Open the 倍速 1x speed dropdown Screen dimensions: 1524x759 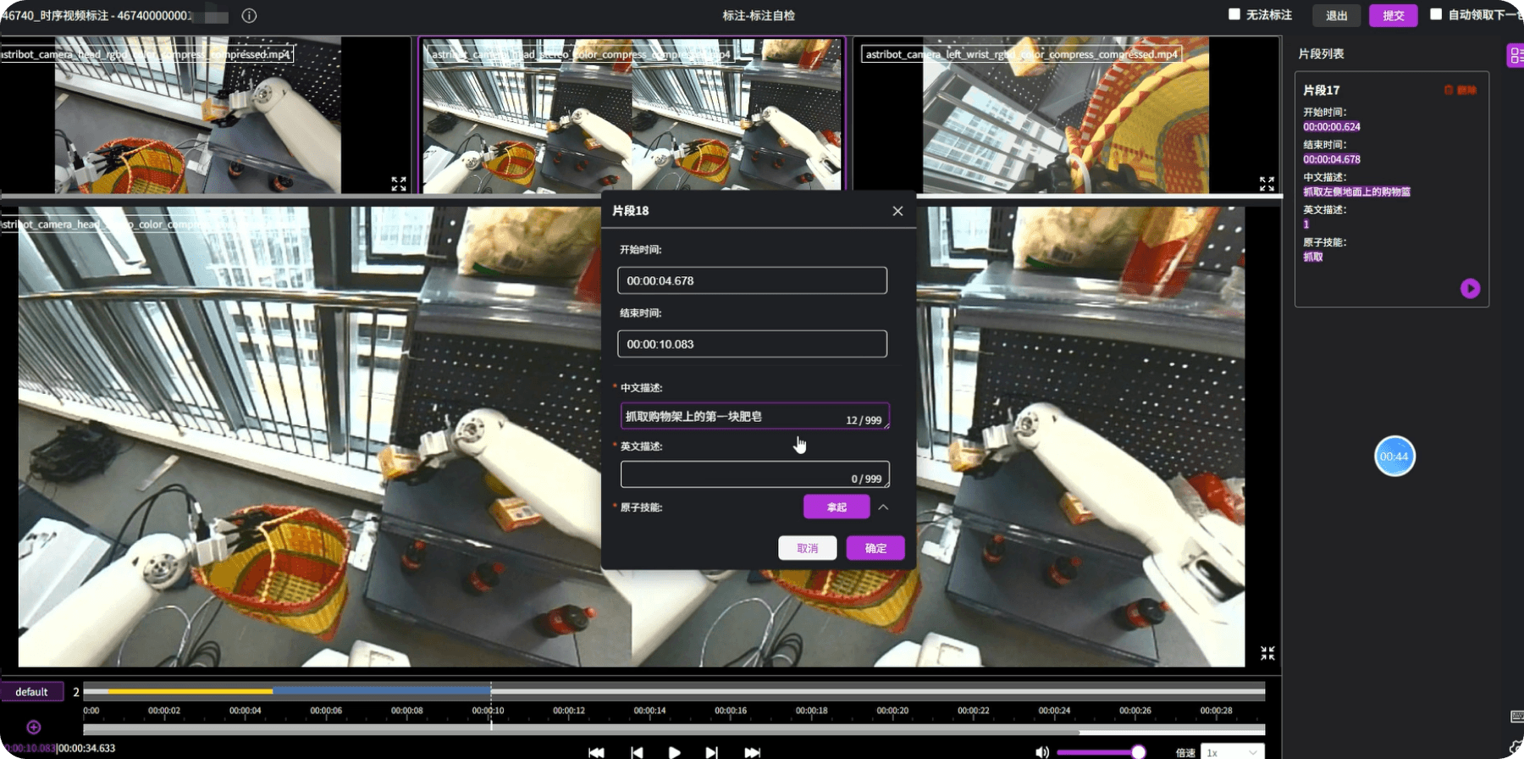point(1232,752)
